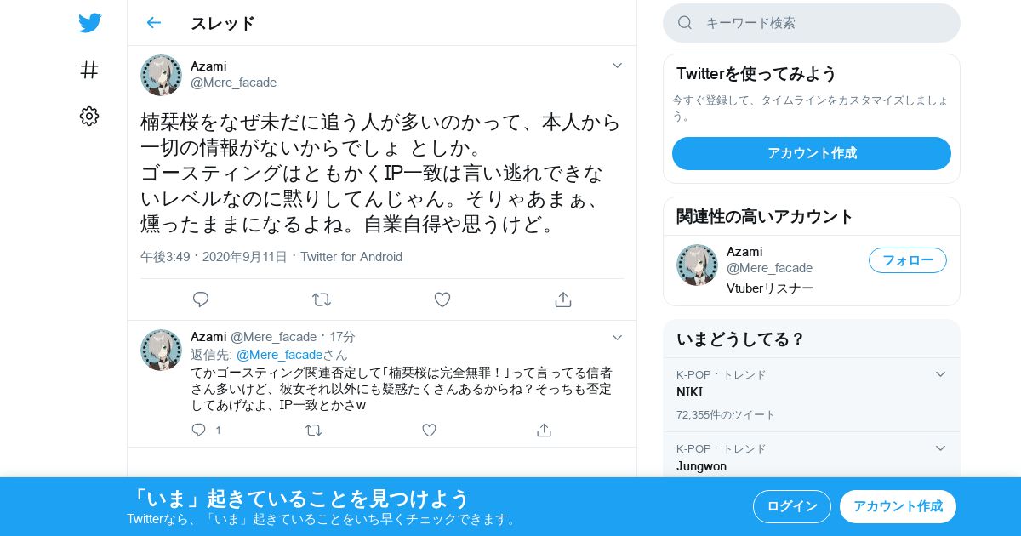This screenshot has width=1021, height=536.
Task: Go back with the thread arrow
Action: (x=153, y=23)
